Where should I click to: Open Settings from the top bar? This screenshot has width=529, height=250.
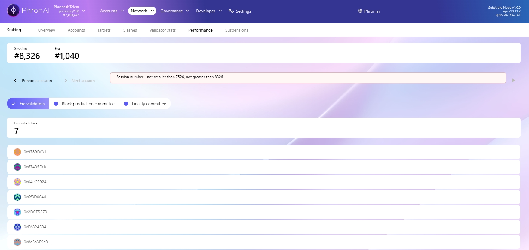click(240, 11)
